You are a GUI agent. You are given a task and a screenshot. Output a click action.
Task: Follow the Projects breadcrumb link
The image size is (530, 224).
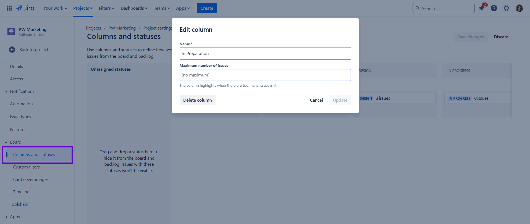93,28
